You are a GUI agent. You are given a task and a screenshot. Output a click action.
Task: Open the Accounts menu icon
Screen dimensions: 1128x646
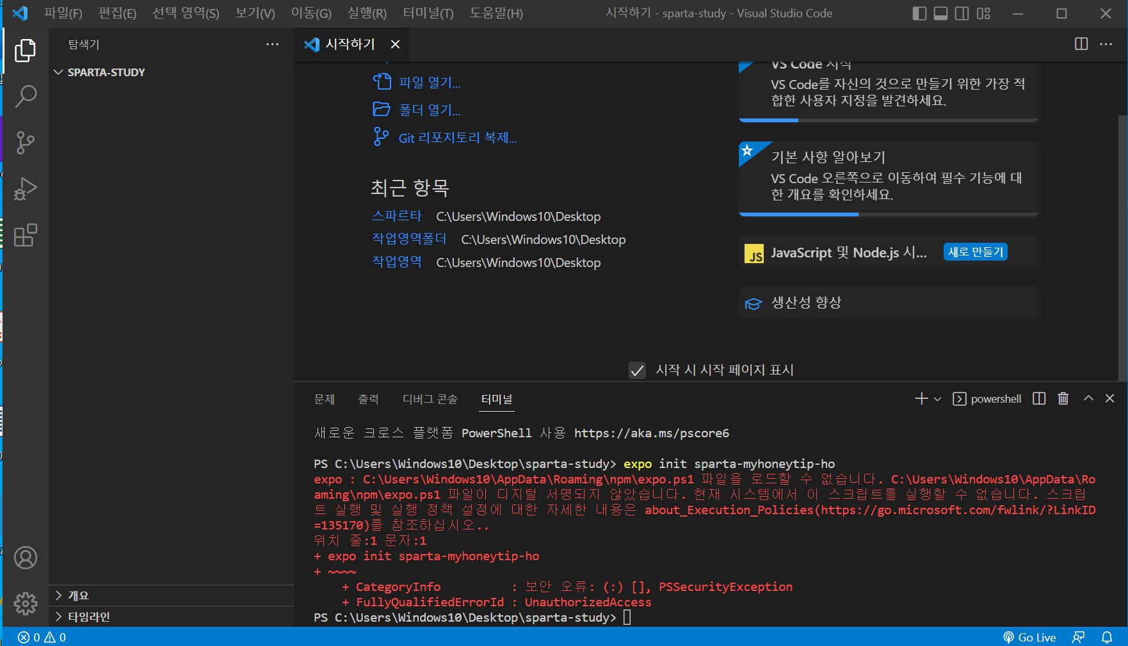[26, 558]
